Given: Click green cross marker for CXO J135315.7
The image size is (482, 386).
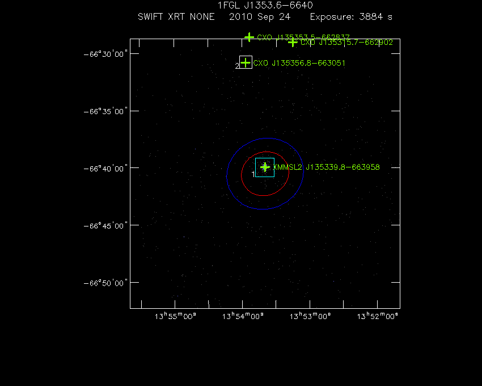Looking at the screenshot, I should 293,42.
